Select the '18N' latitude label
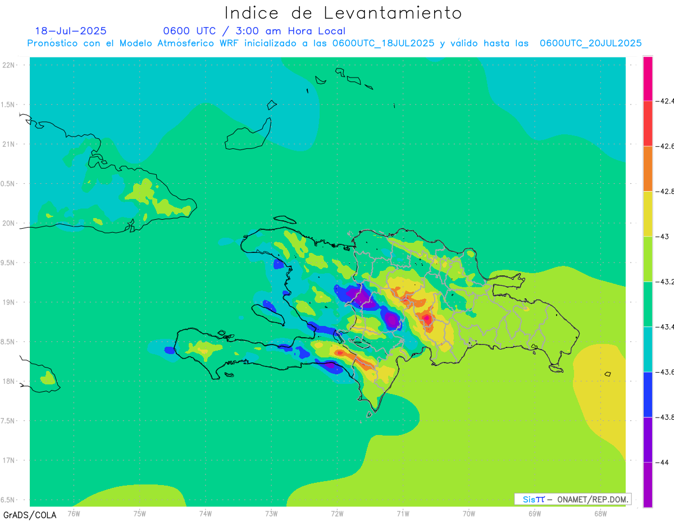 tap(10, 381)
